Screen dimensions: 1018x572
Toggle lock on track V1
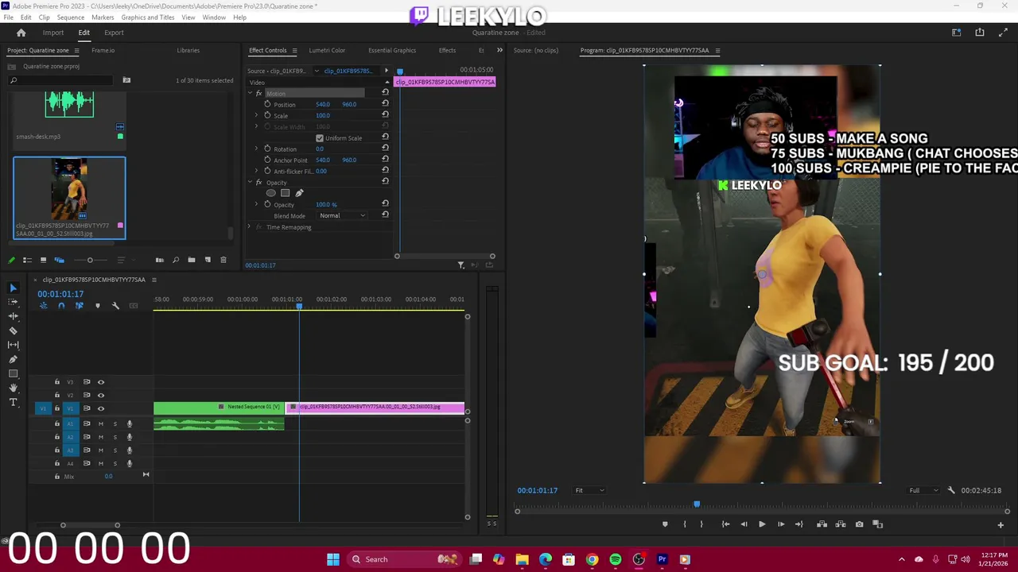[57, 408]
